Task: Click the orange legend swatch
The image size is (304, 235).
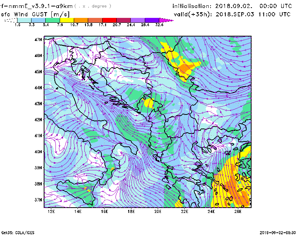Action: point(81,20)
